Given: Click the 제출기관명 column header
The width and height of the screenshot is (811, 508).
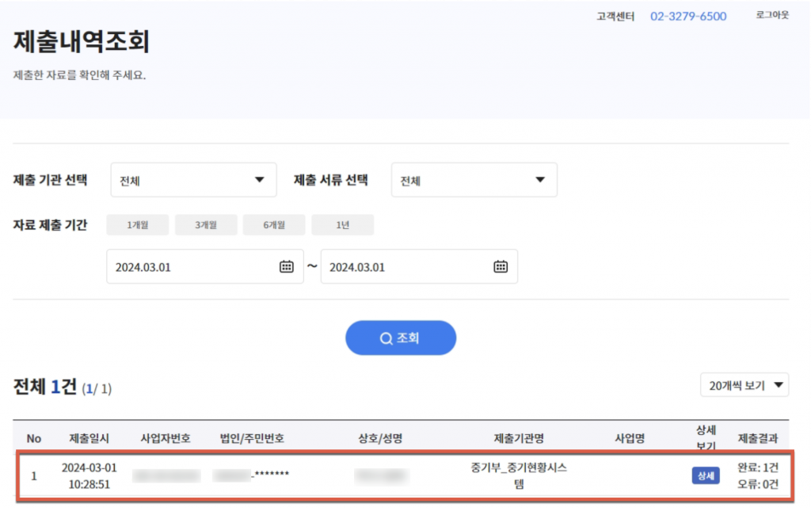Looking at the screenshot, I should pos(518,438).
